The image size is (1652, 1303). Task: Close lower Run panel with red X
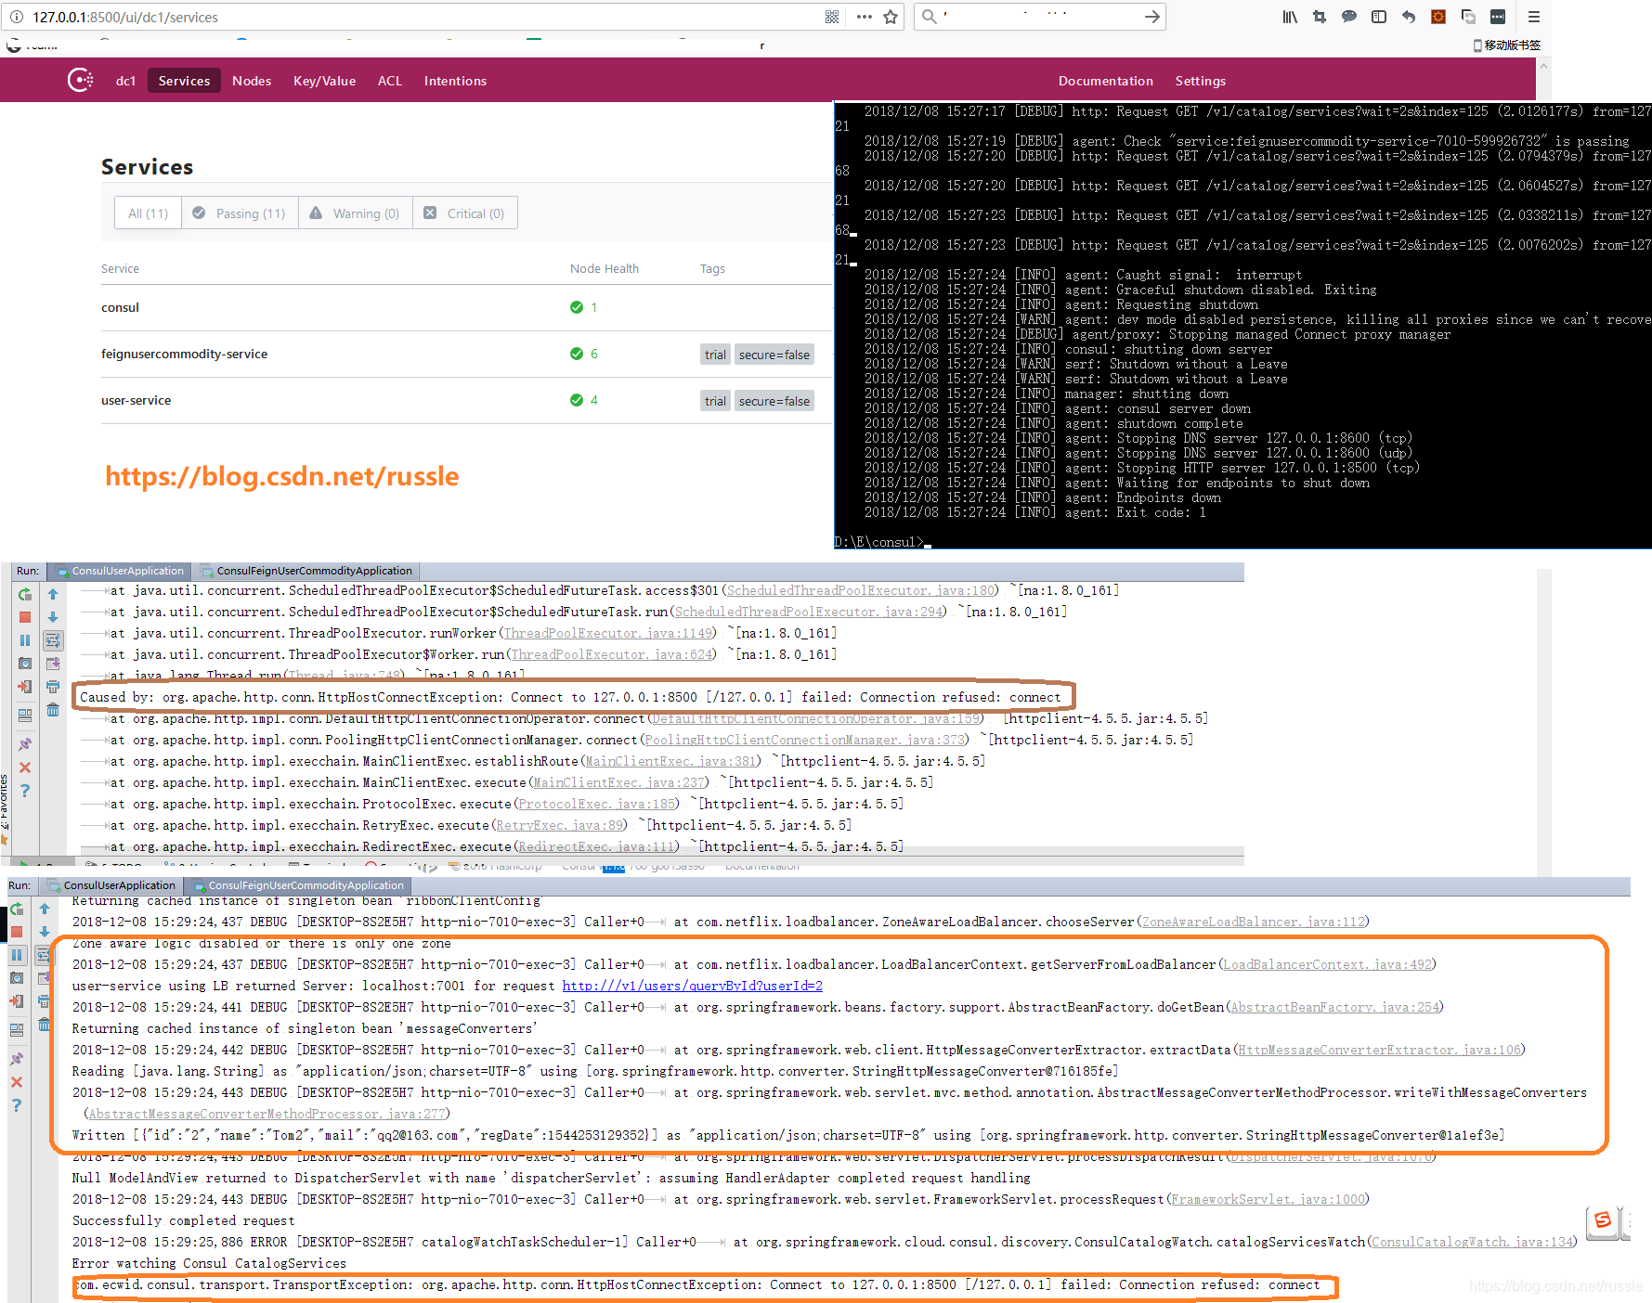tap(17, 1082)
